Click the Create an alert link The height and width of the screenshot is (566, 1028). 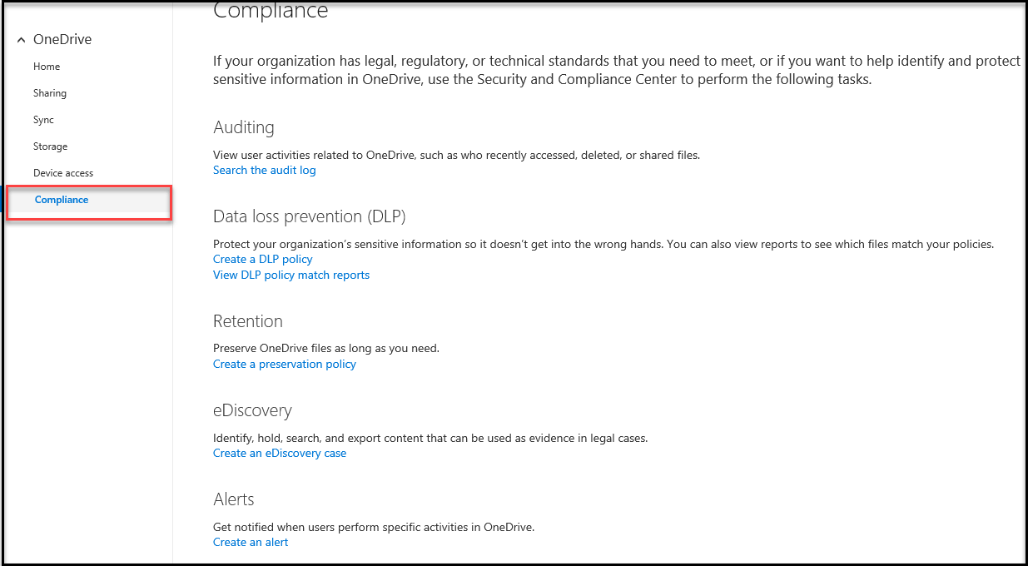(251, 543)
